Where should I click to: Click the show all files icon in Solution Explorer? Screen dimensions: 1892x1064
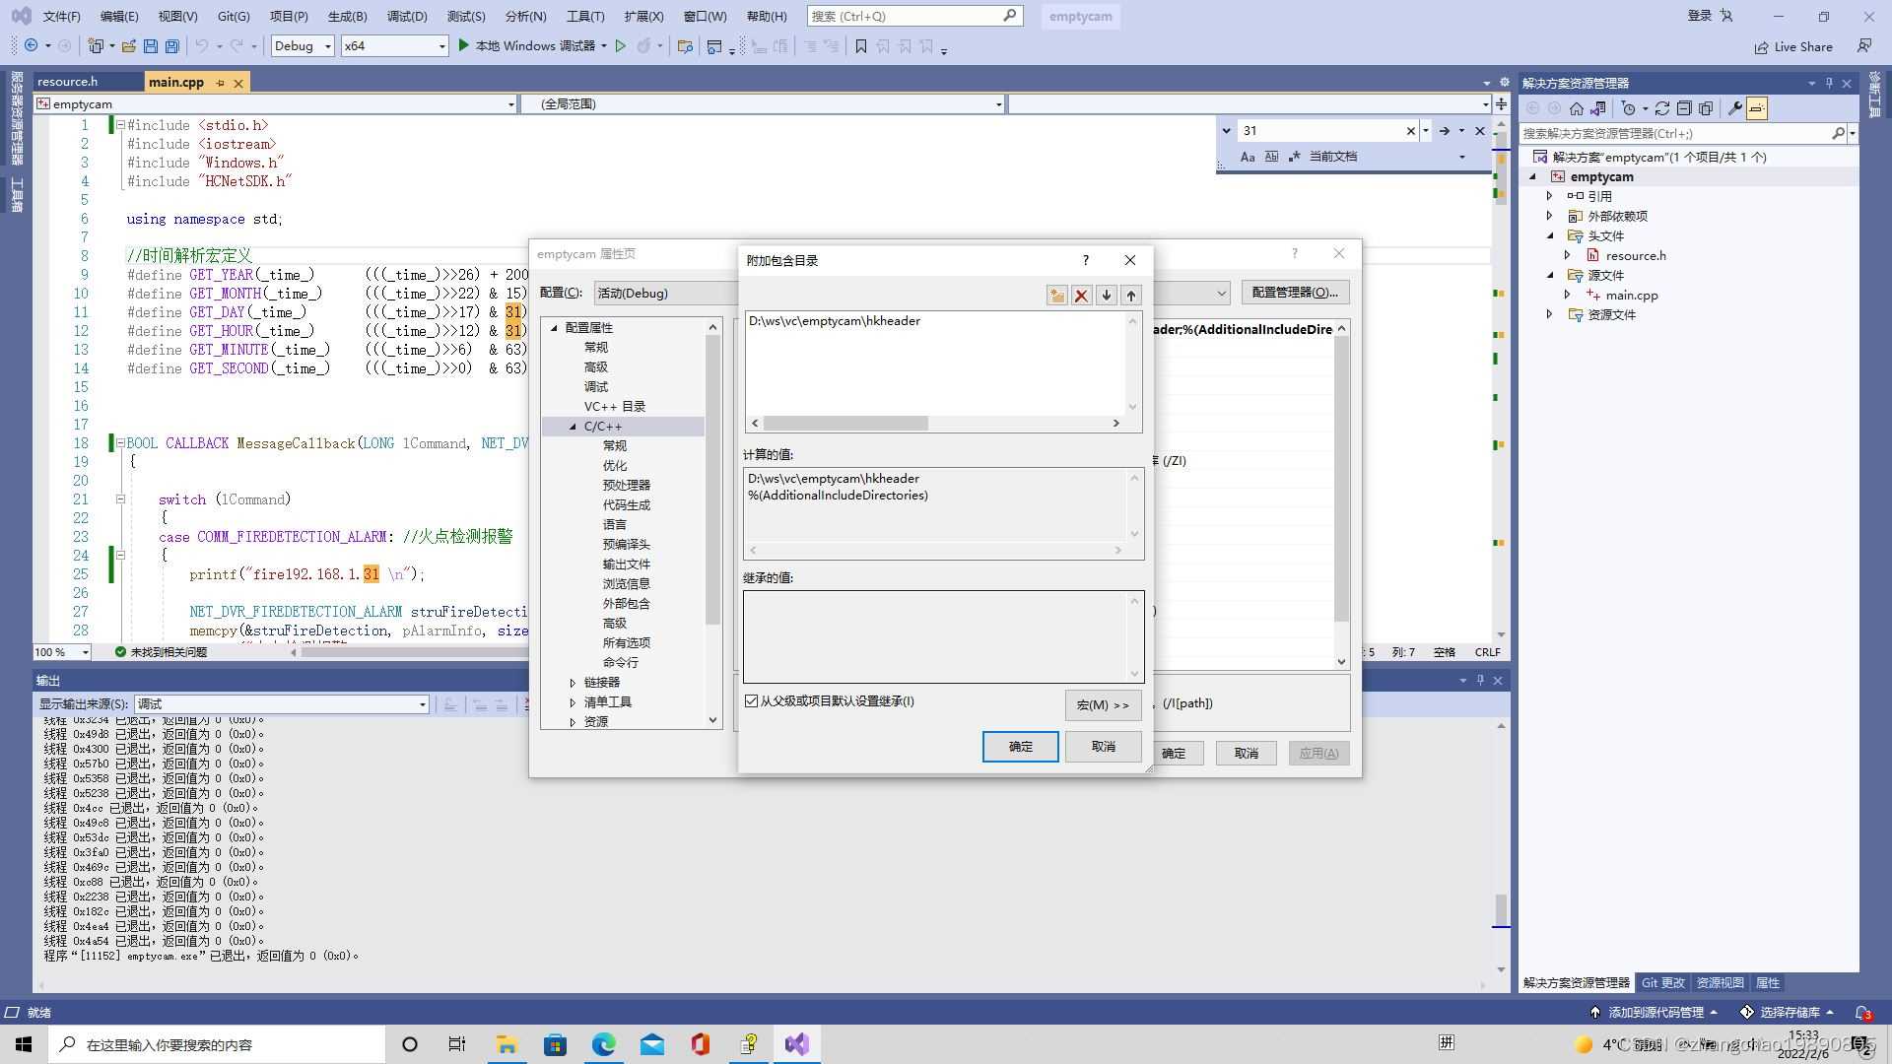coord(1706,108)
